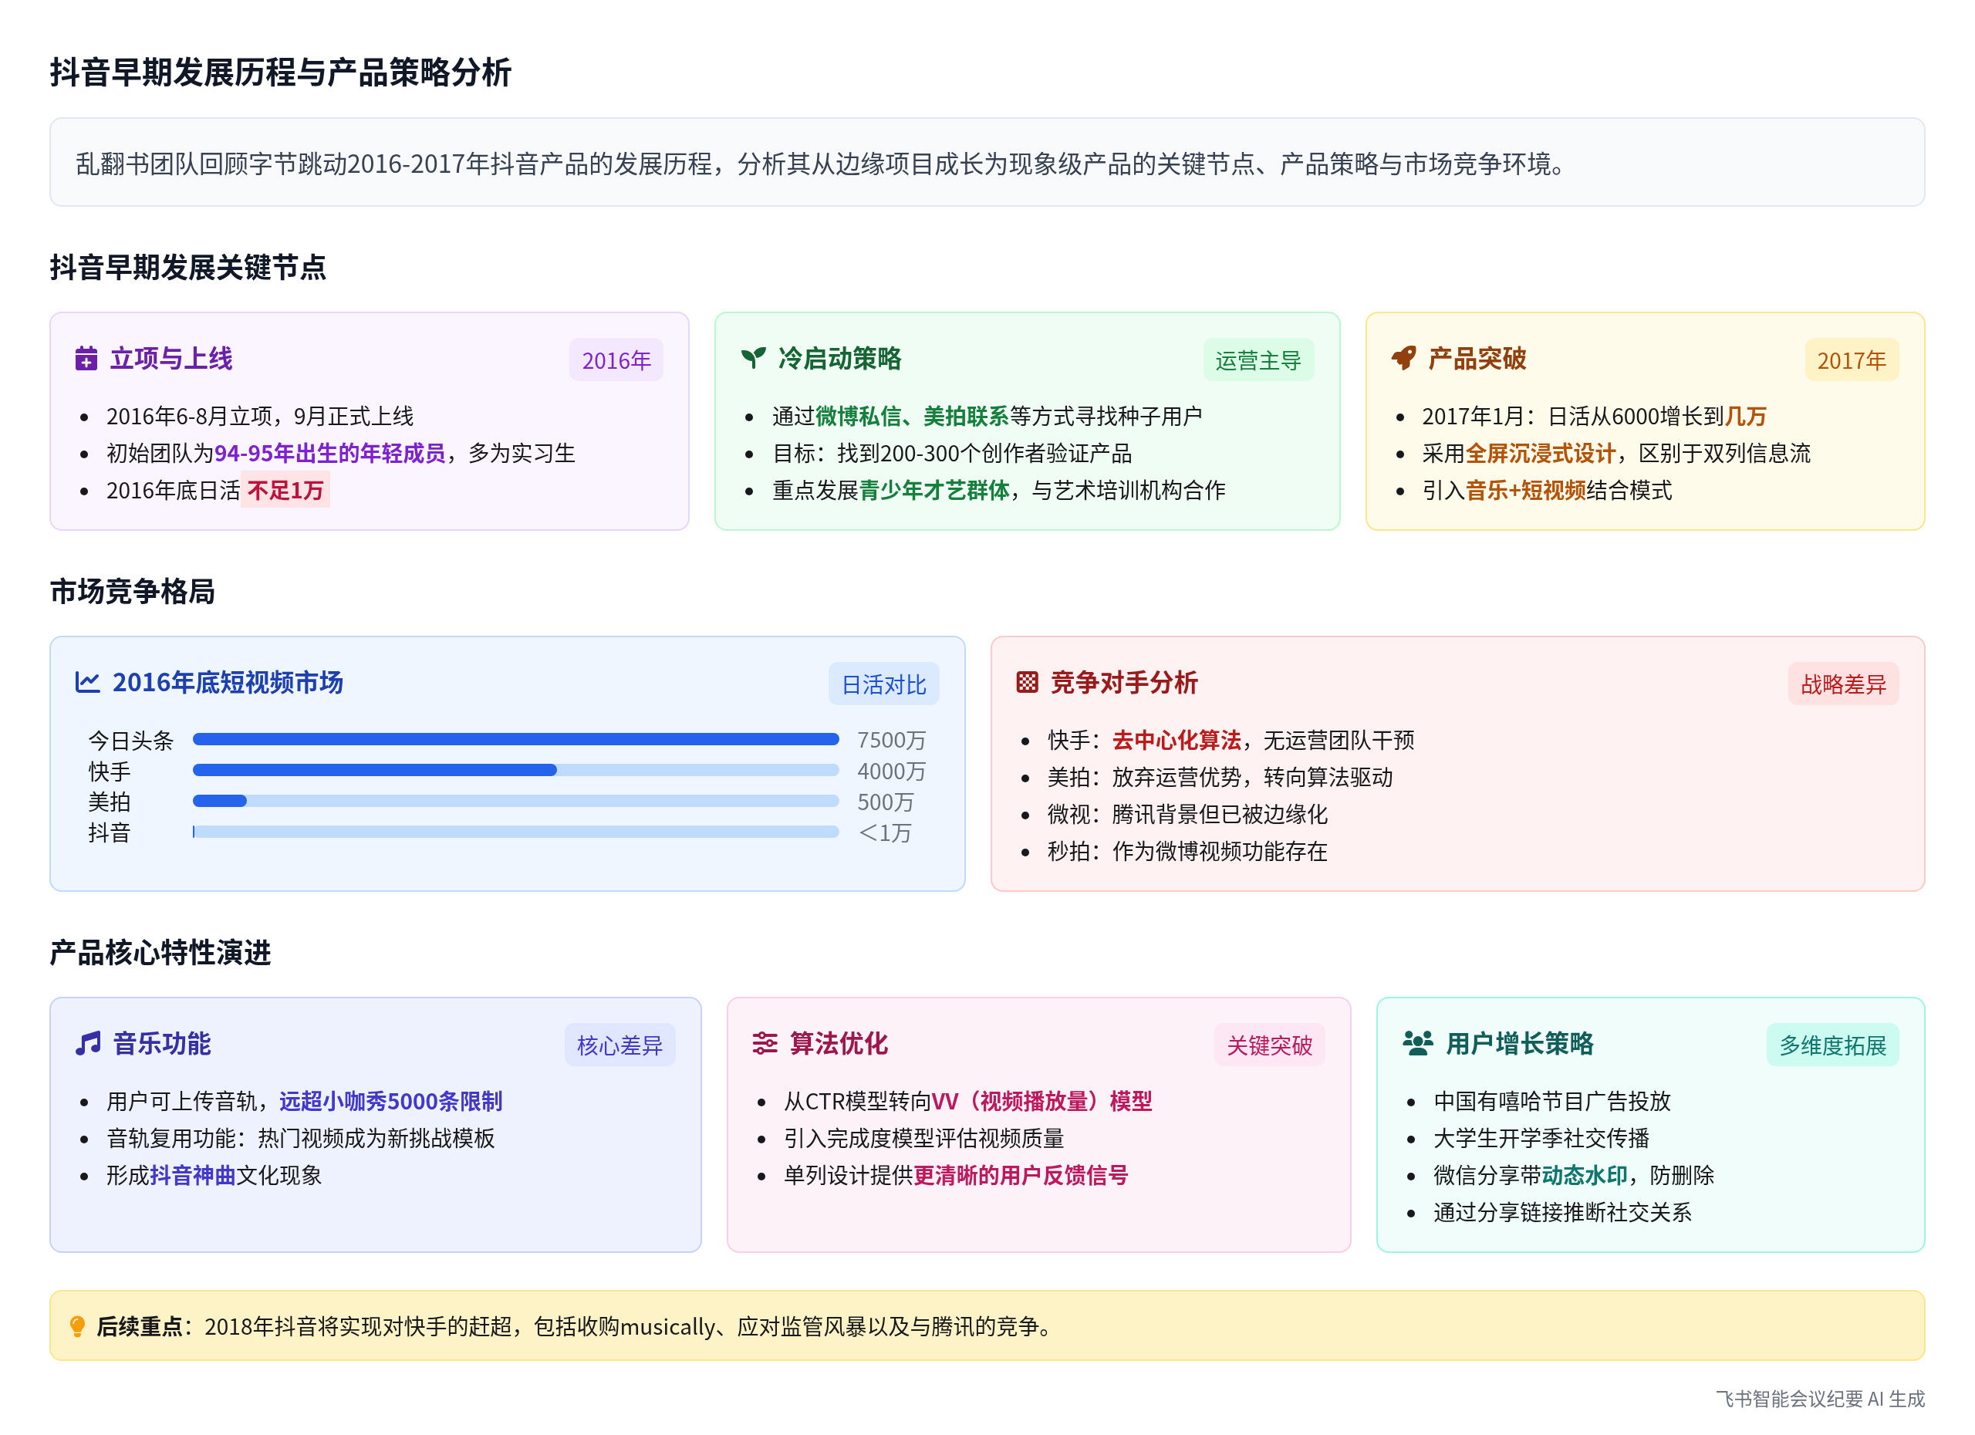Click the 运营主导 tag badge
The image size is (1975, 1435).
pyautogui.click(x=1258, y=360)
